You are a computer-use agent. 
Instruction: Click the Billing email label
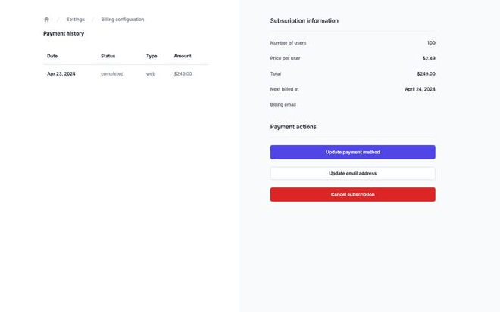(x=283, y=105)
